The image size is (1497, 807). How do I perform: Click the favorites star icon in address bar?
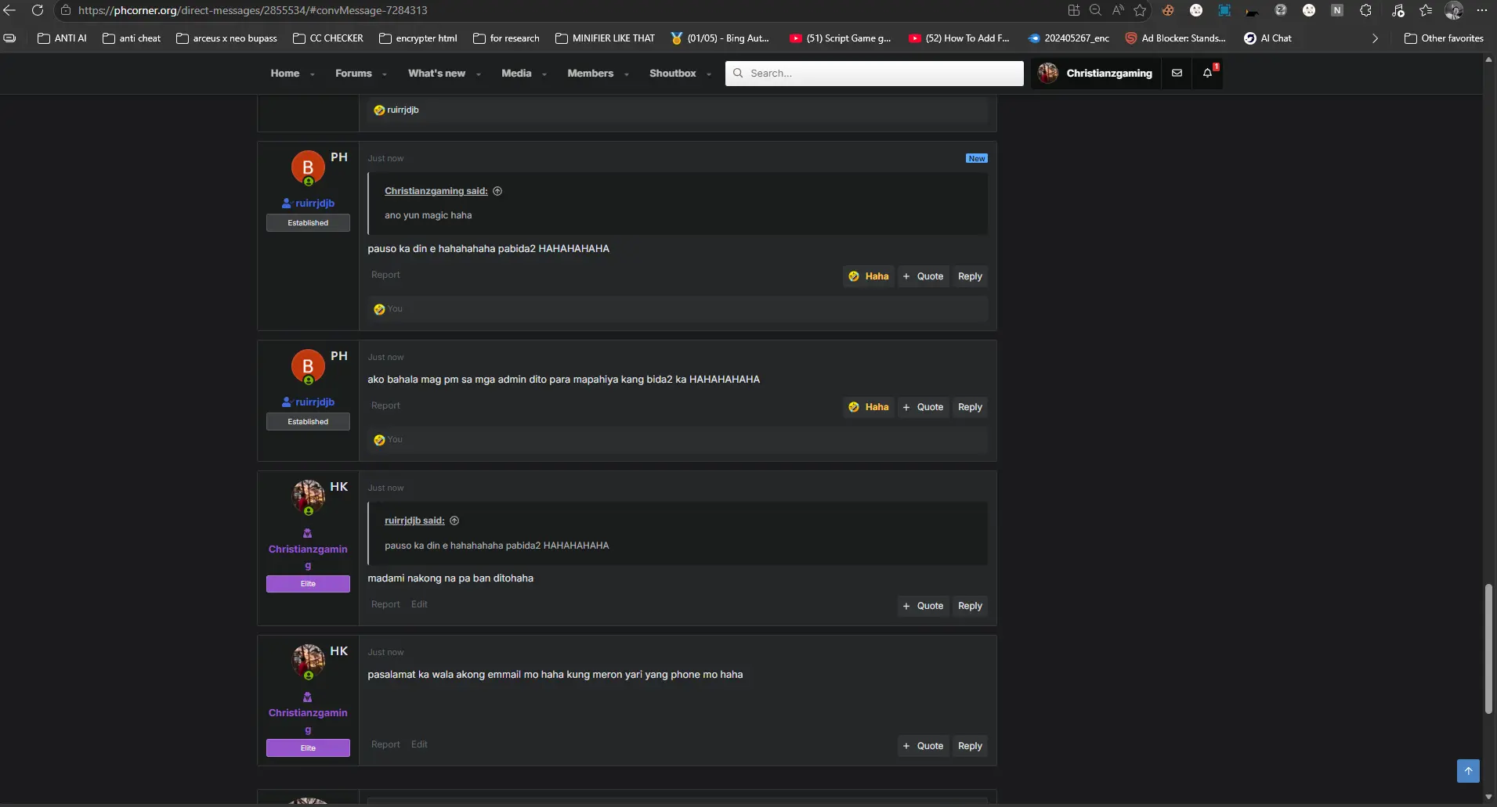(x=1140, y=10)
